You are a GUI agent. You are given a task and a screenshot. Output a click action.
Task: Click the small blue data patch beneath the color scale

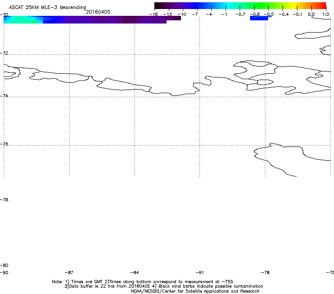(260, 18)
